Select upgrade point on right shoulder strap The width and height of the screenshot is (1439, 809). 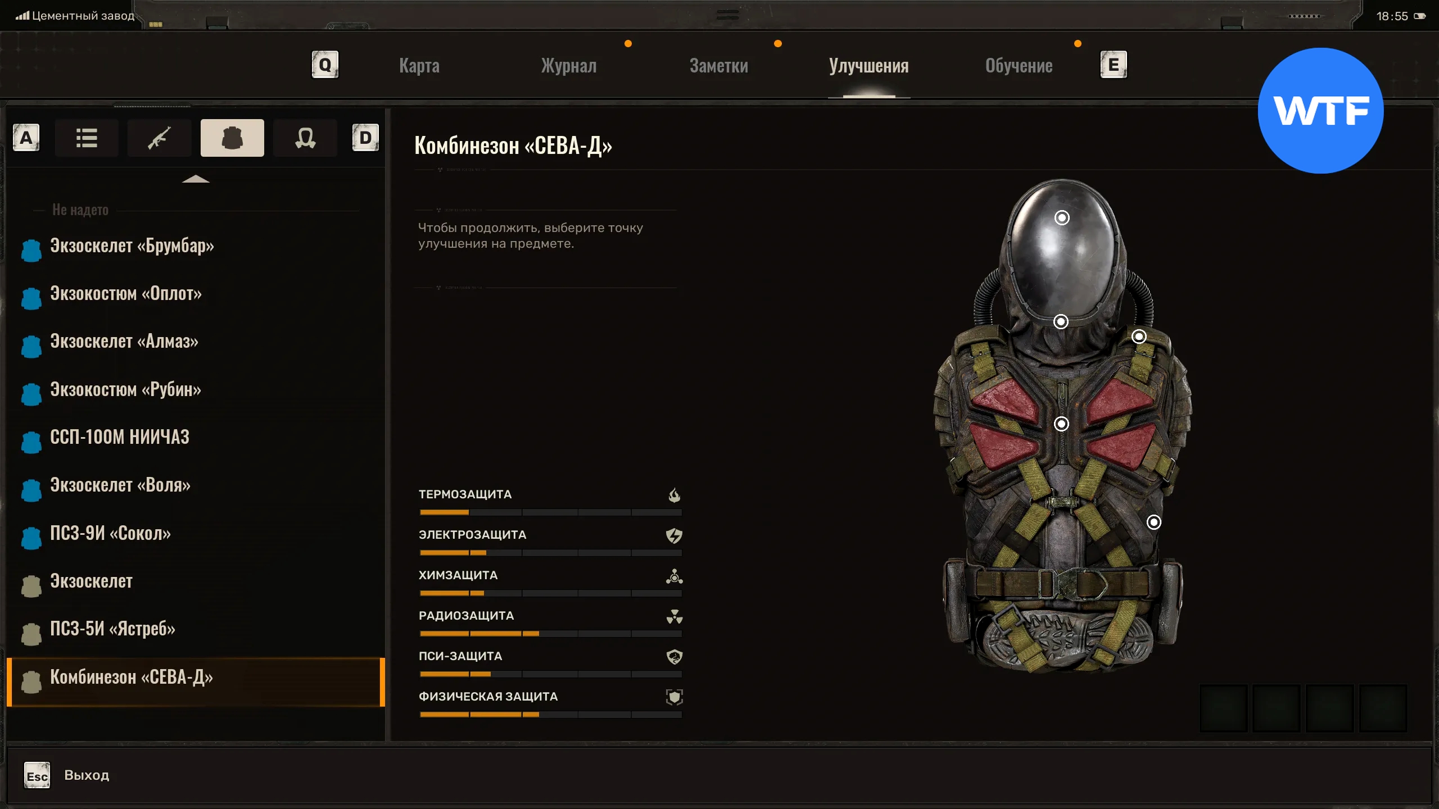[x=1138, y=337]
